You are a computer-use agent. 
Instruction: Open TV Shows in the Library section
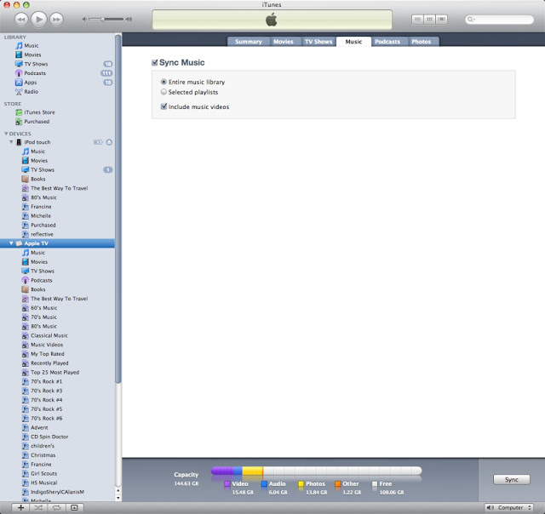click(36, 64)
